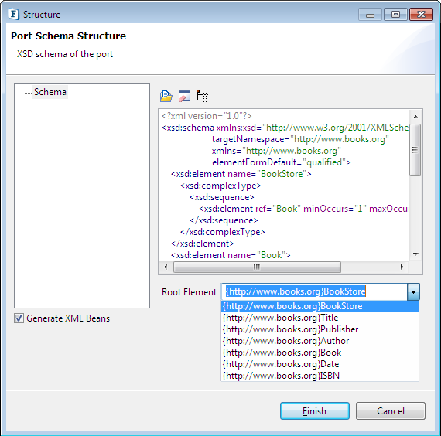Click the Cancel button
Image resolution: width=441 pixels, height=436 pixels.
[x=391, y=411]
